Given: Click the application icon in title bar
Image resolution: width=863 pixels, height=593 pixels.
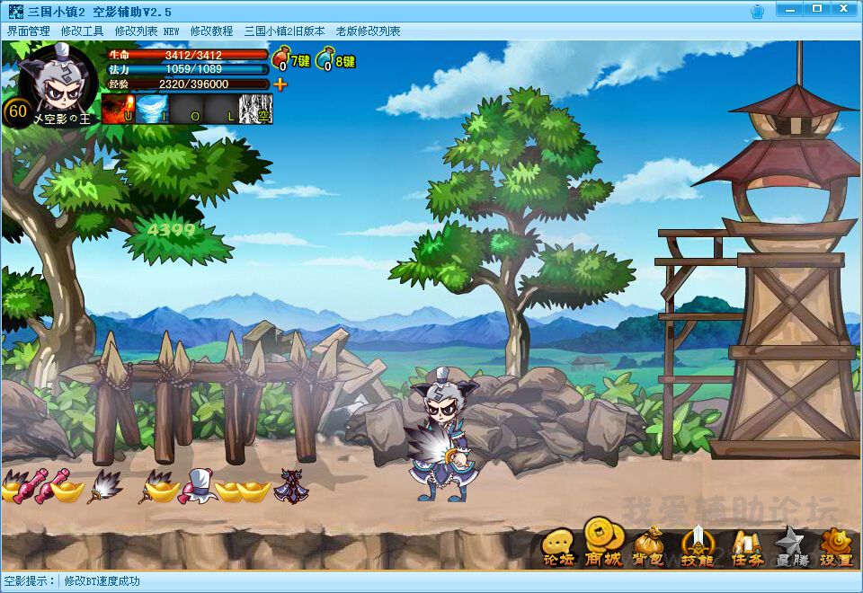Looking at the screenshot, I should click(x=16, y=11).
